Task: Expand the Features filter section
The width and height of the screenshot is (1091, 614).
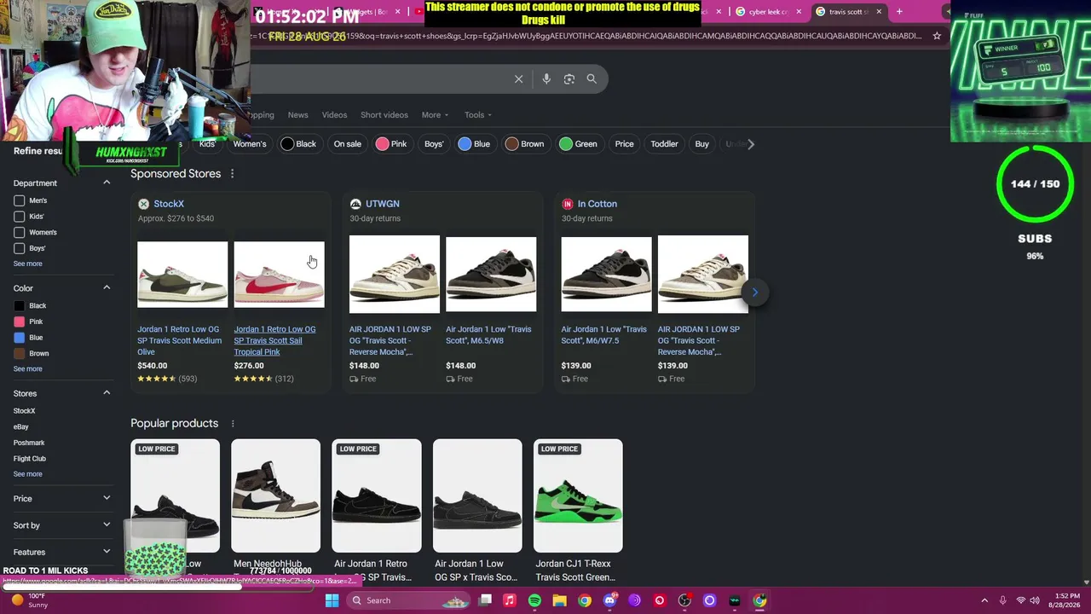Action: coord(107,552)
